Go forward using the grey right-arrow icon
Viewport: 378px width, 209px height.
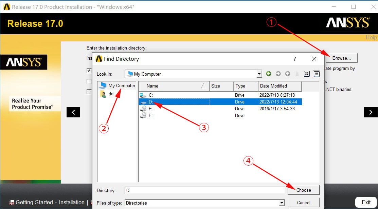pyautogui.click(x=278, y=74)
